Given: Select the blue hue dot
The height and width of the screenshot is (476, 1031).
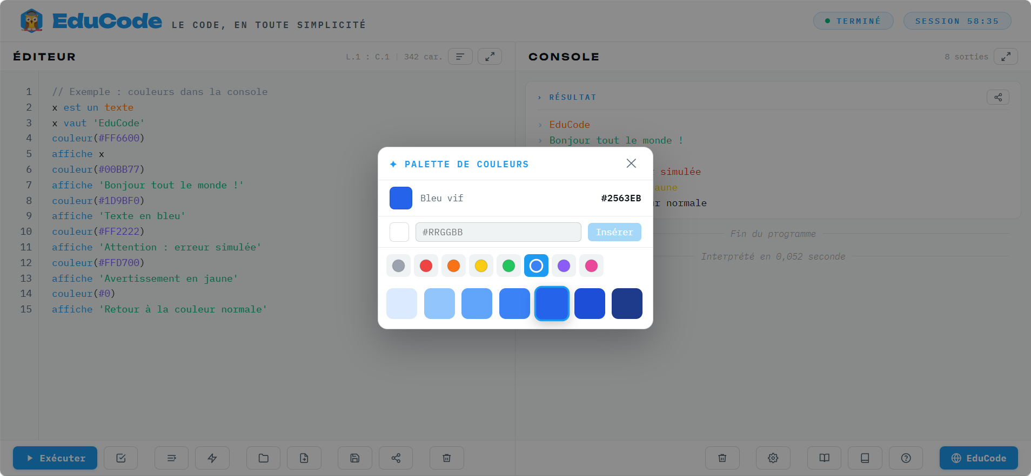Looking at the screenshot, I should [536, 266].
